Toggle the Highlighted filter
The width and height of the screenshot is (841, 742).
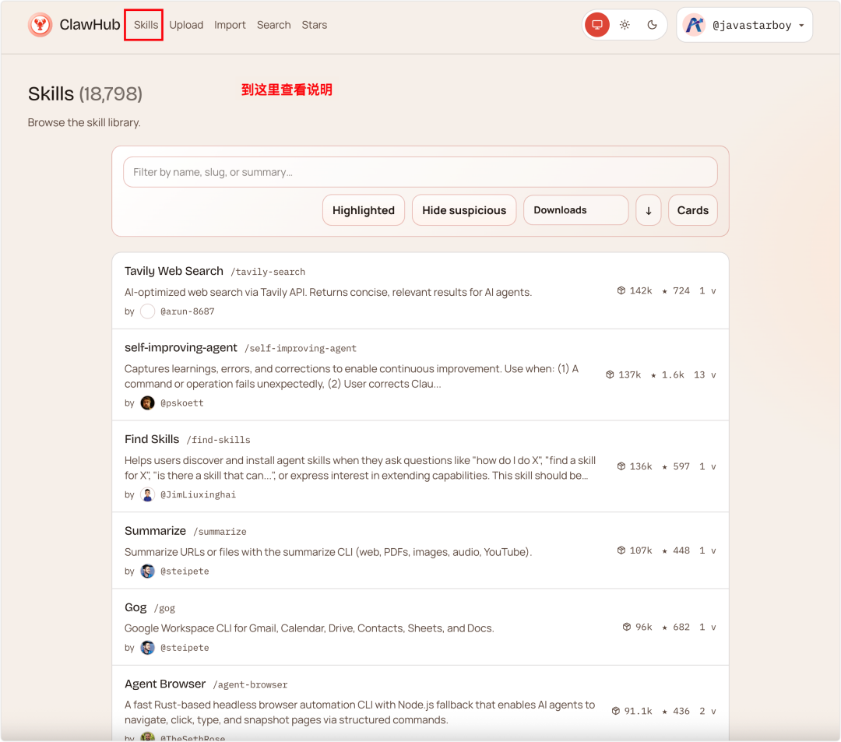[x=364, y=210]
